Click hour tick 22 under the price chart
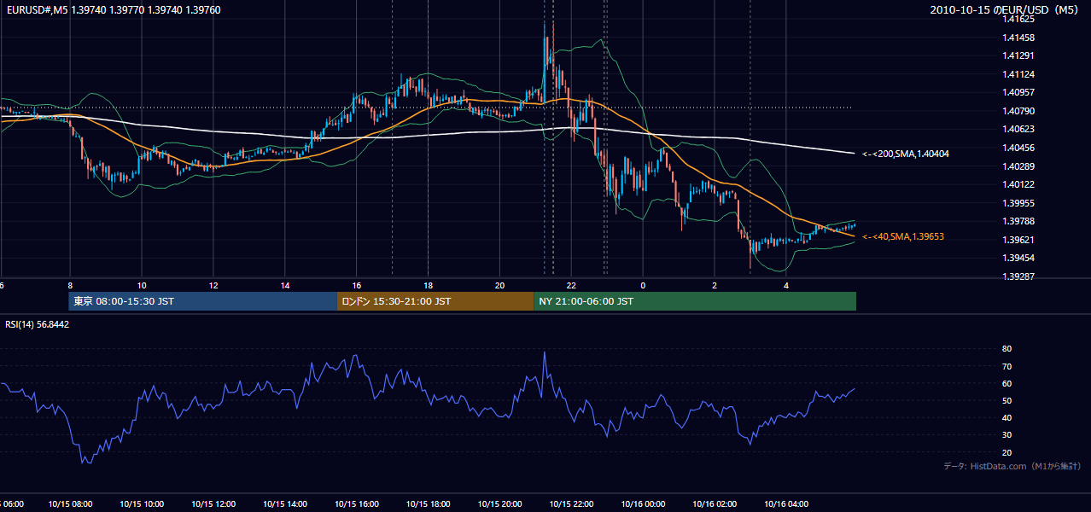Screen dimensions: 1091x512 pos(572,285)
